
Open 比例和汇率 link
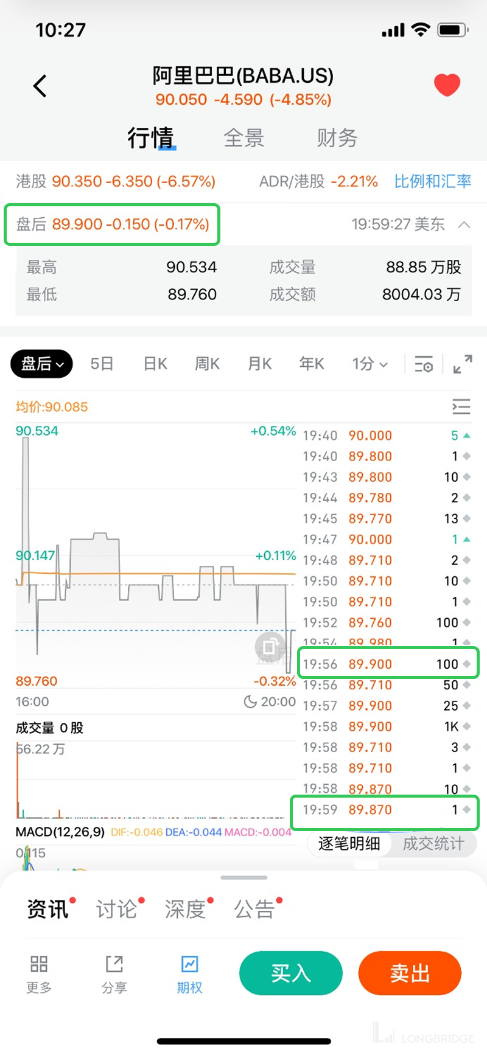point(432,181)
